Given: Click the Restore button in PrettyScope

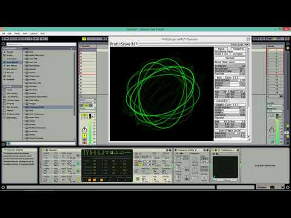Looking at the screenshot, I should [x=230, y=58].
